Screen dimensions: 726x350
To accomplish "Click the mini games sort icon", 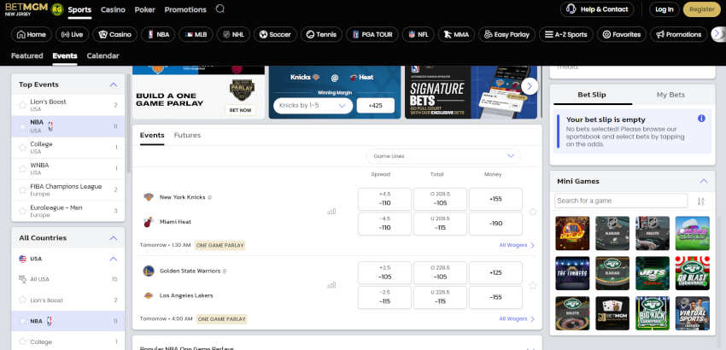I will [x=700, y=201].
